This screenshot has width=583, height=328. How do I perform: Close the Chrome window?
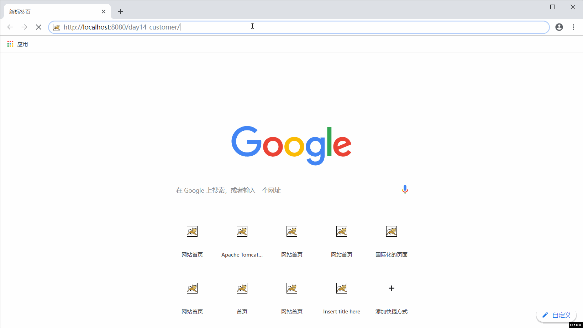pyautogui.click(x=573, y=7)
